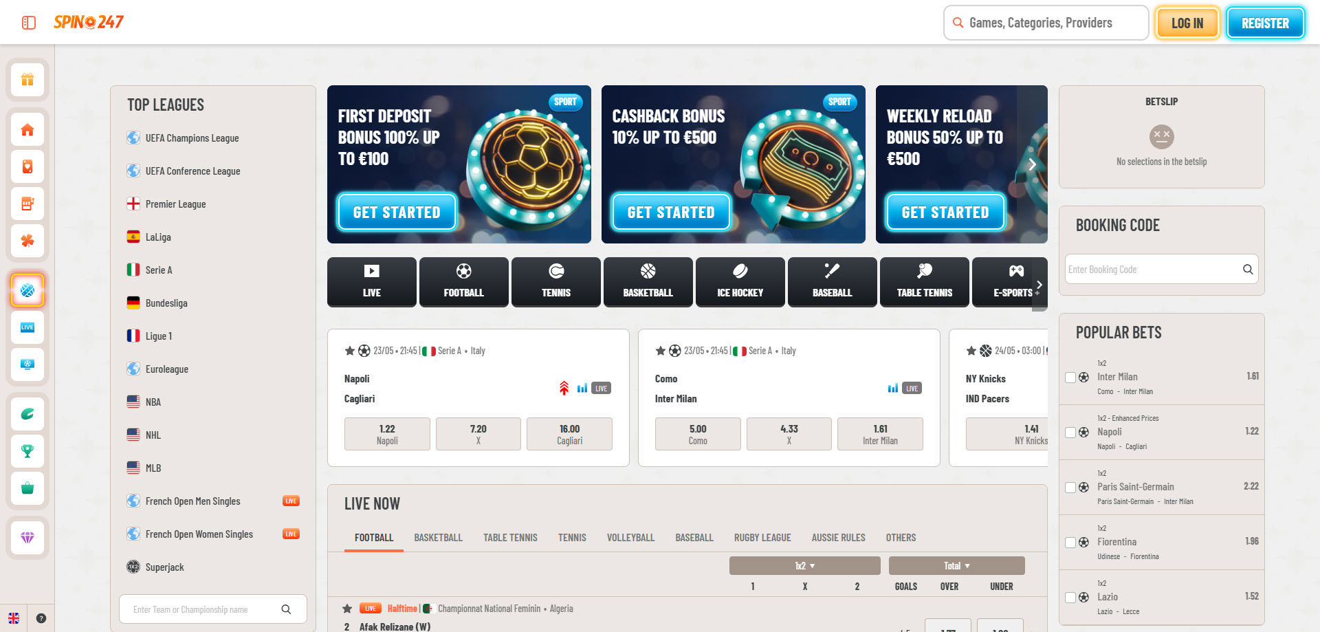Click the trophy icon in left sidebar
This screenshot has width=1320, height=632.
(x=27, y=451)
